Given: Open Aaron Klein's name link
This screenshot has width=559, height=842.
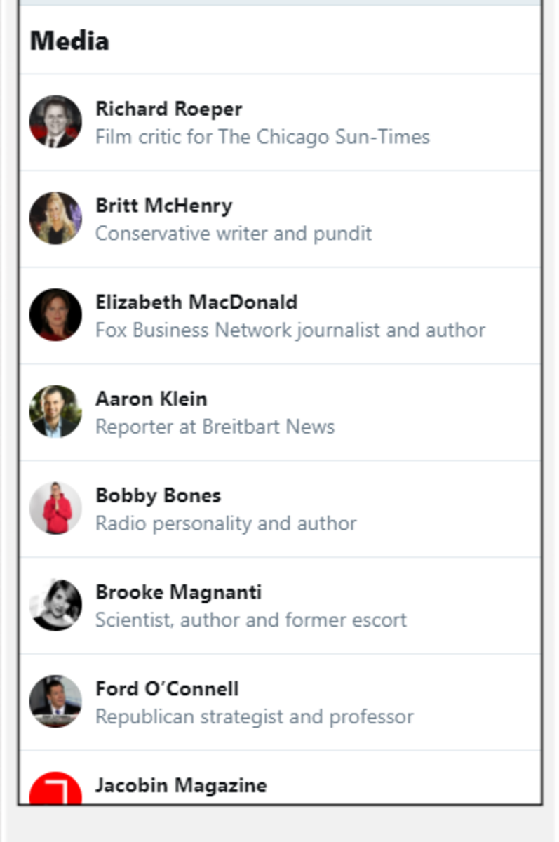Looking at the screenshot, I should (151, 399).
